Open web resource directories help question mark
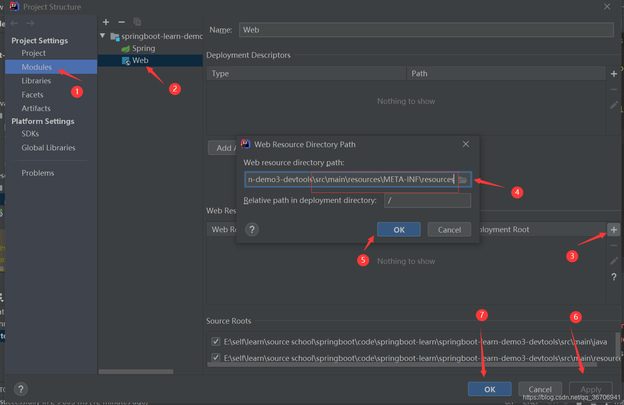624x405 pixels. coord(614,277)
